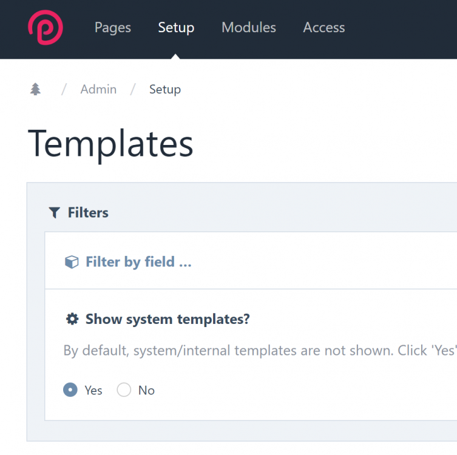Click the Templates page heading
457x455 pixels.
point(110,144)
